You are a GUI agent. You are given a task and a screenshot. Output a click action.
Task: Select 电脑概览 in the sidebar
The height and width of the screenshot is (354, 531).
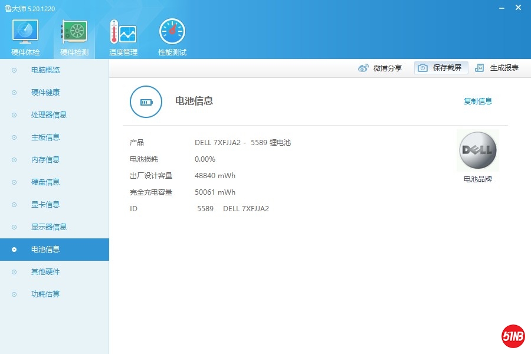point(45,70)
